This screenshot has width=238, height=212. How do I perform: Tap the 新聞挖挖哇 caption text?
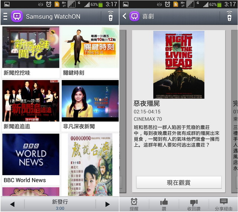coord(17,73)
